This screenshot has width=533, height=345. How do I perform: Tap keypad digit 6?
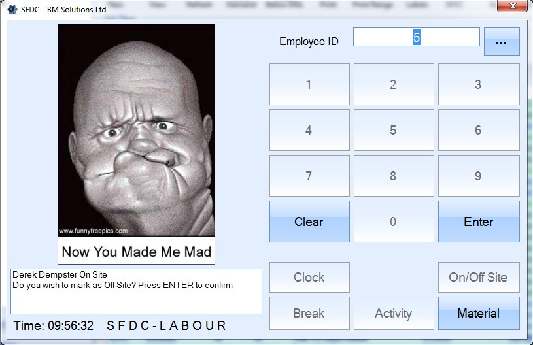point(479,130)
